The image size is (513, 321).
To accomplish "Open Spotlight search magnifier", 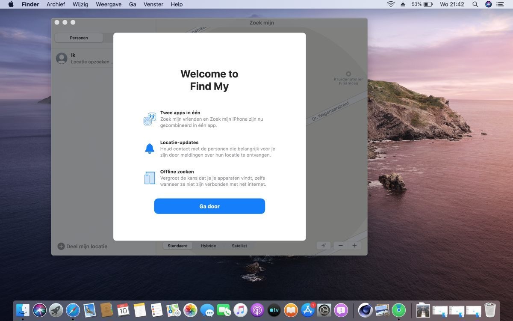I will pyautogui.click(x=475, y=4).
